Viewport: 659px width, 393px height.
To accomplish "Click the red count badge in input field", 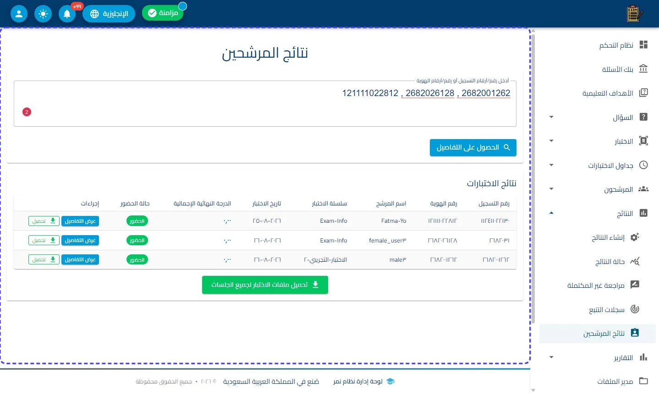I will click(x=27, y=112).
